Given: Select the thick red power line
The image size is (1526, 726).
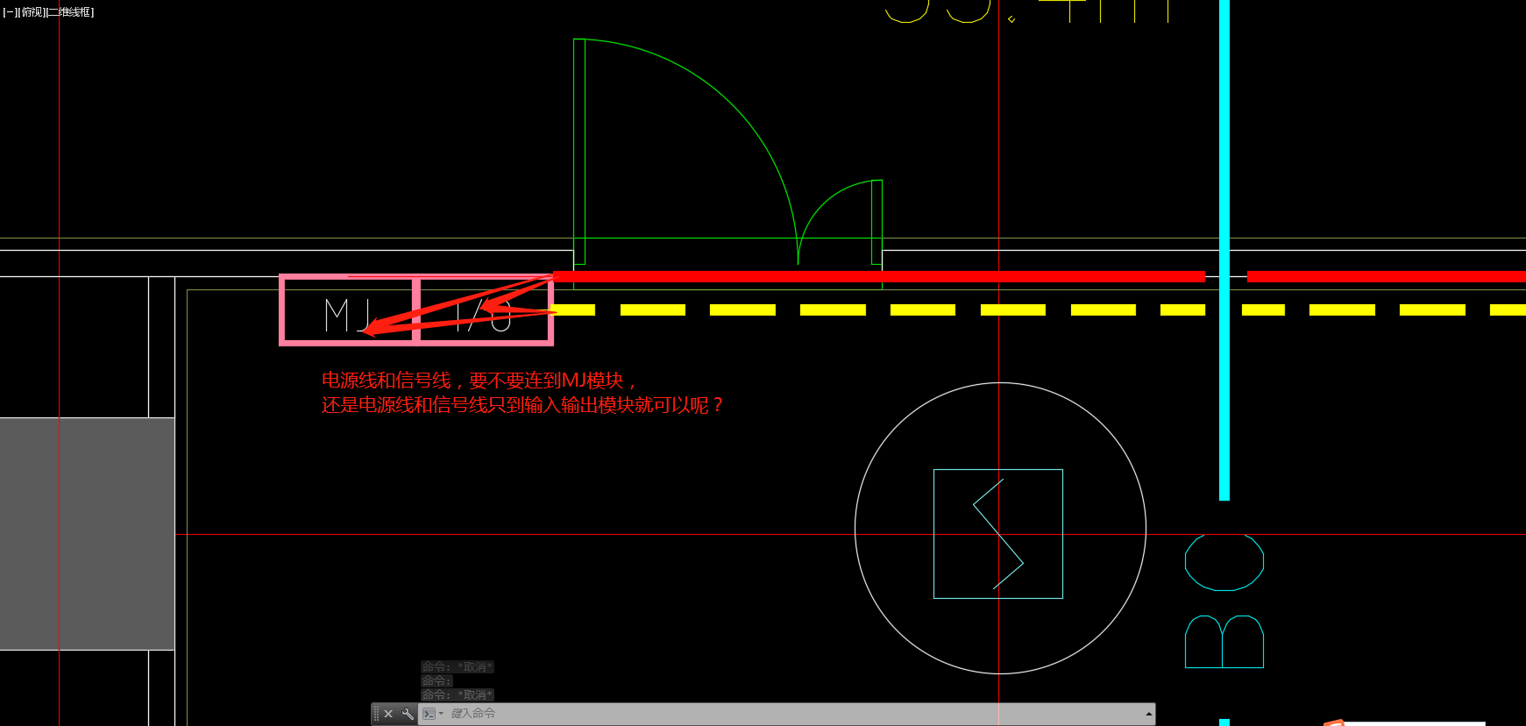Looking at the screenshot, I should (879, 276).
